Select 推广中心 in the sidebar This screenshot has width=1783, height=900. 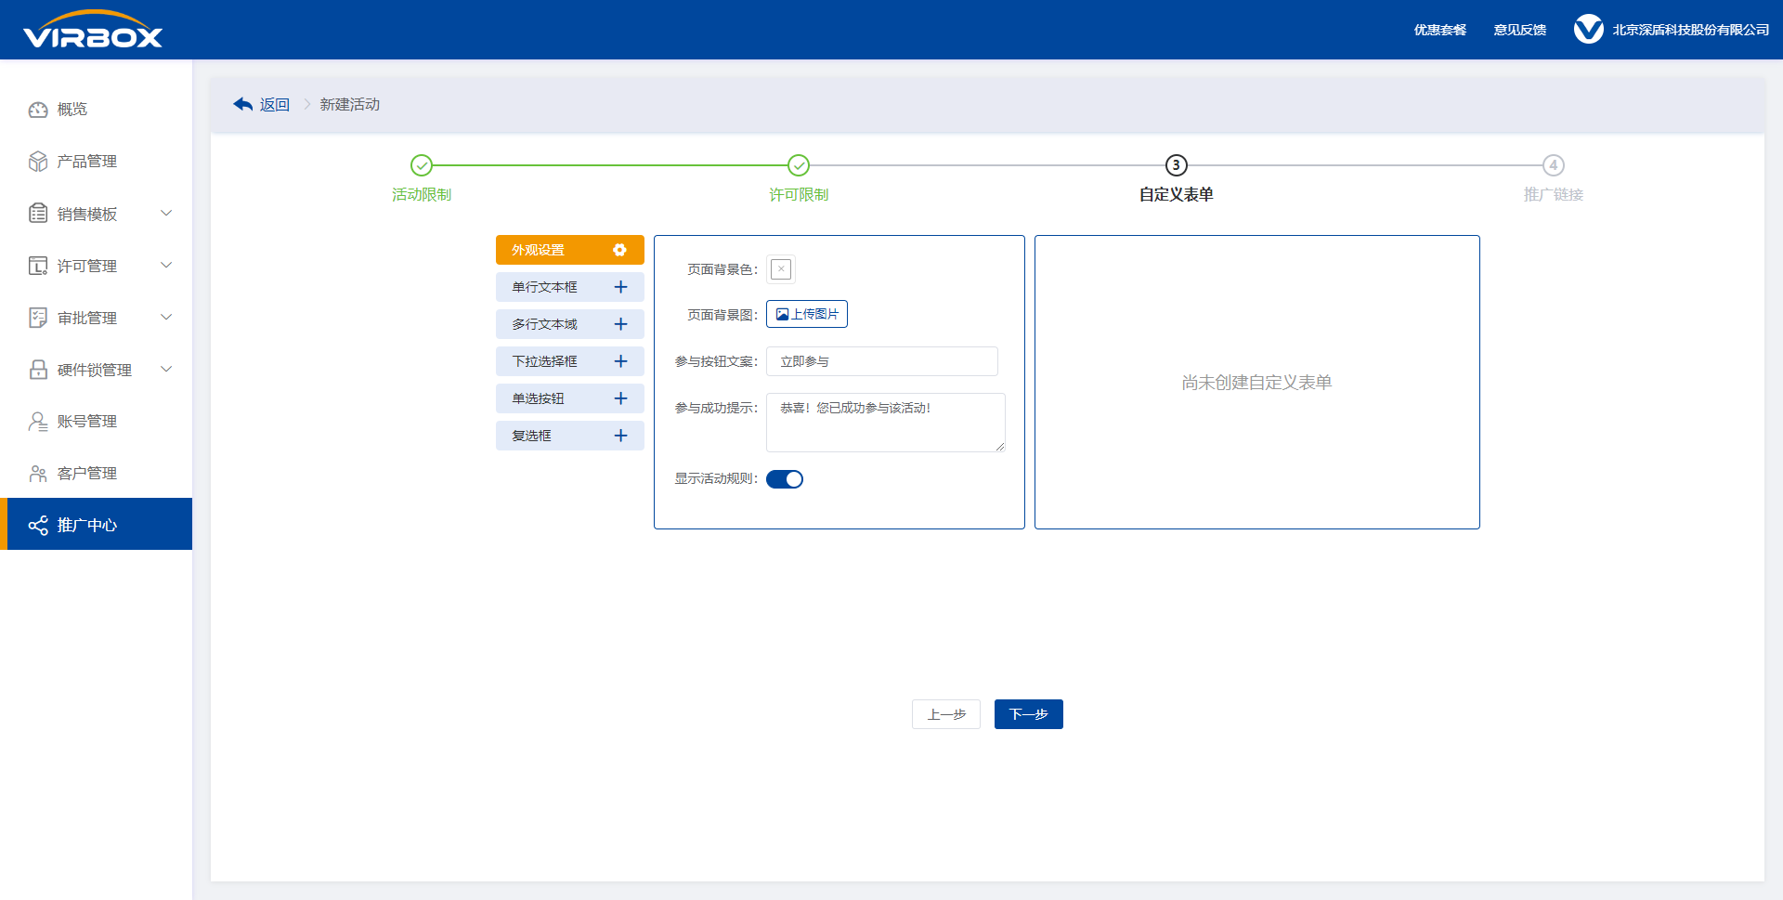click(x=97, y=524)
